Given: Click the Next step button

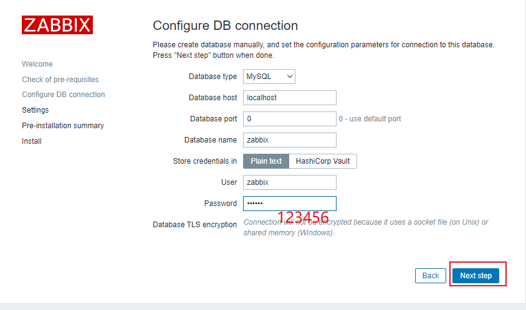Looking at the screenshot, I should click(476, 276).
